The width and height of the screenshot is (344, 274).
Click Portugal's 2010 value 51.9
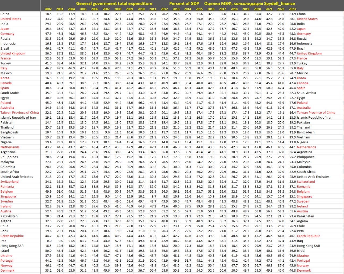141,261
